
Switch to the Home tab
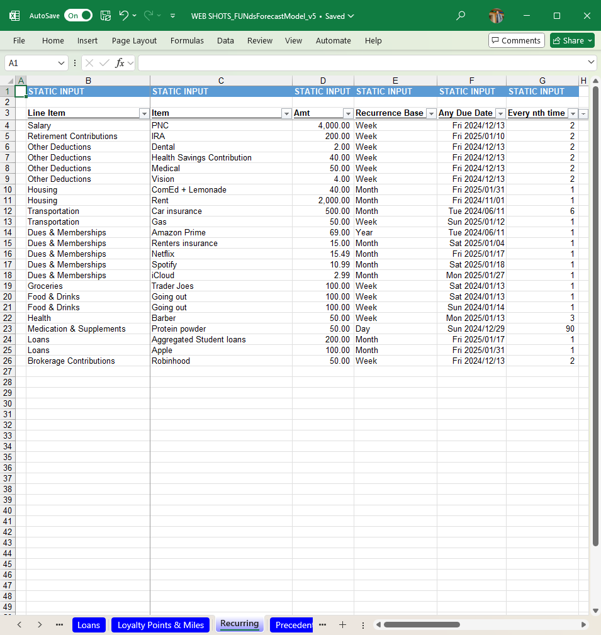pyautogui.click(x=53, y=40)
